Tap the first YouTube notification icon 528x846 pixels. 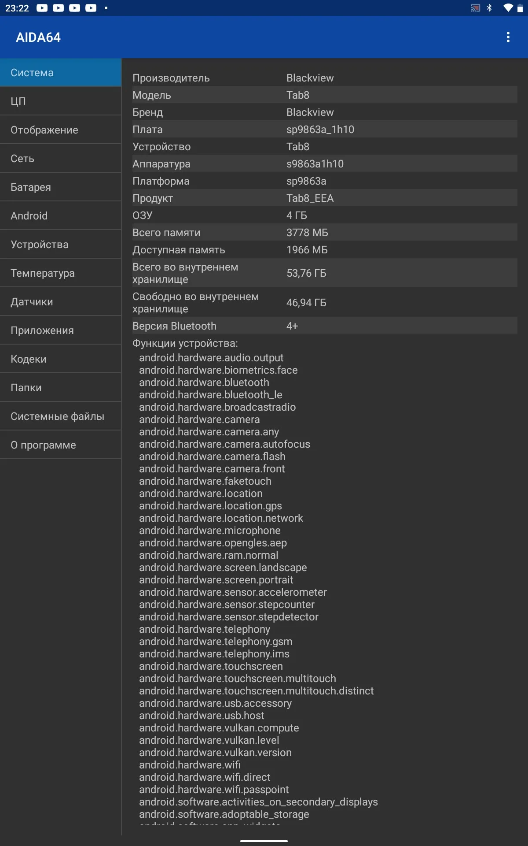pos(42,8)
